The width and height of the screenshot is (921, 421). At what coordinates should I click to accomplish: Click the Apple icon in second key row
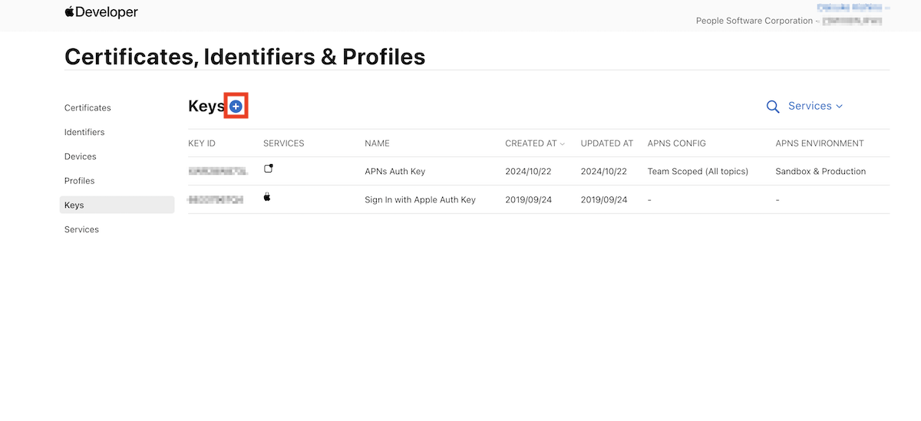pyautogui.click(x=268, y=197)
